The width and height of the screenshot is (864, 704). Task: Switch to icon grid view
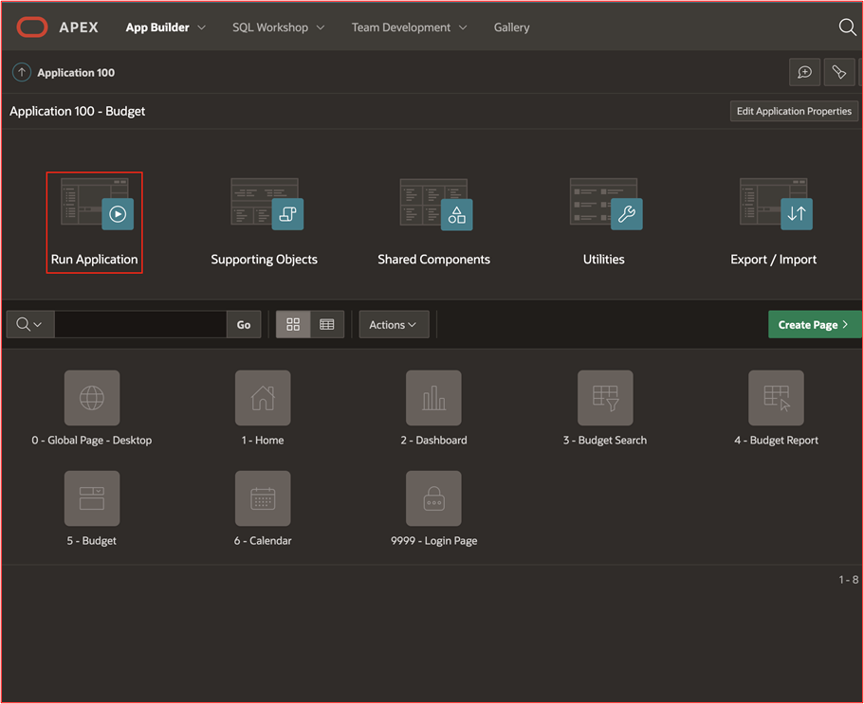293,324
